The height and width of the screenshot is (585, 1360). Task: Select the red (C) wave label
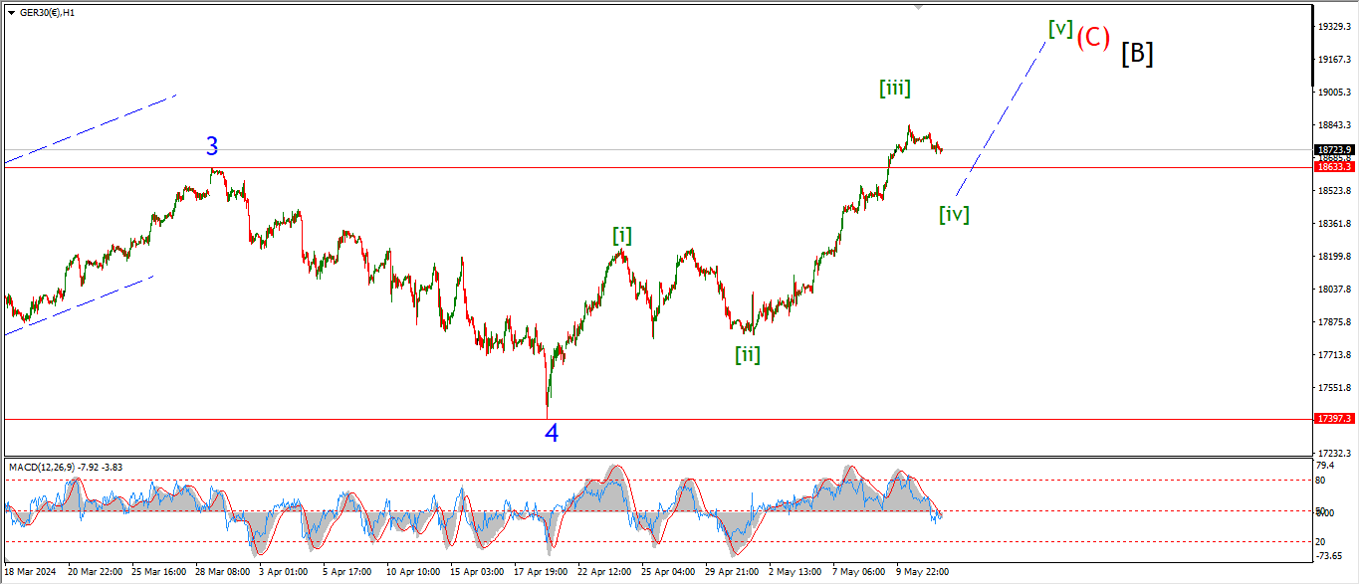(1093, 38)
